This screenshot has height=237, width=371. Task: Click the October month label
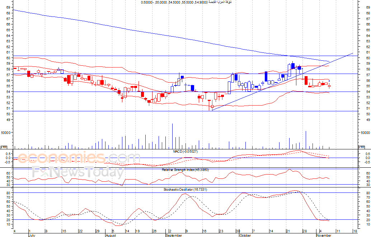pyautogui.click(x=245, y=235)
